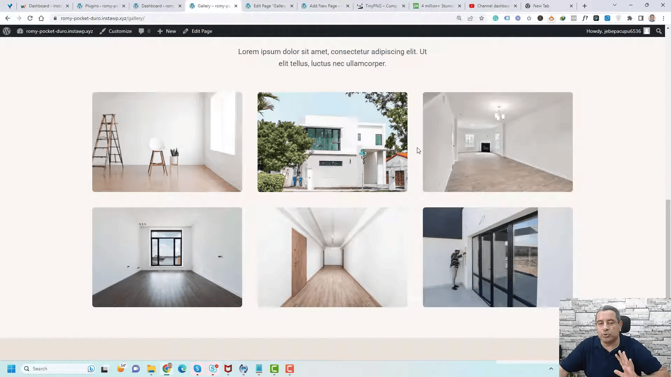Open the dark floor room window image
Image resolution: width=671 pixels, height=377 pixels.
tap(167, 257)
